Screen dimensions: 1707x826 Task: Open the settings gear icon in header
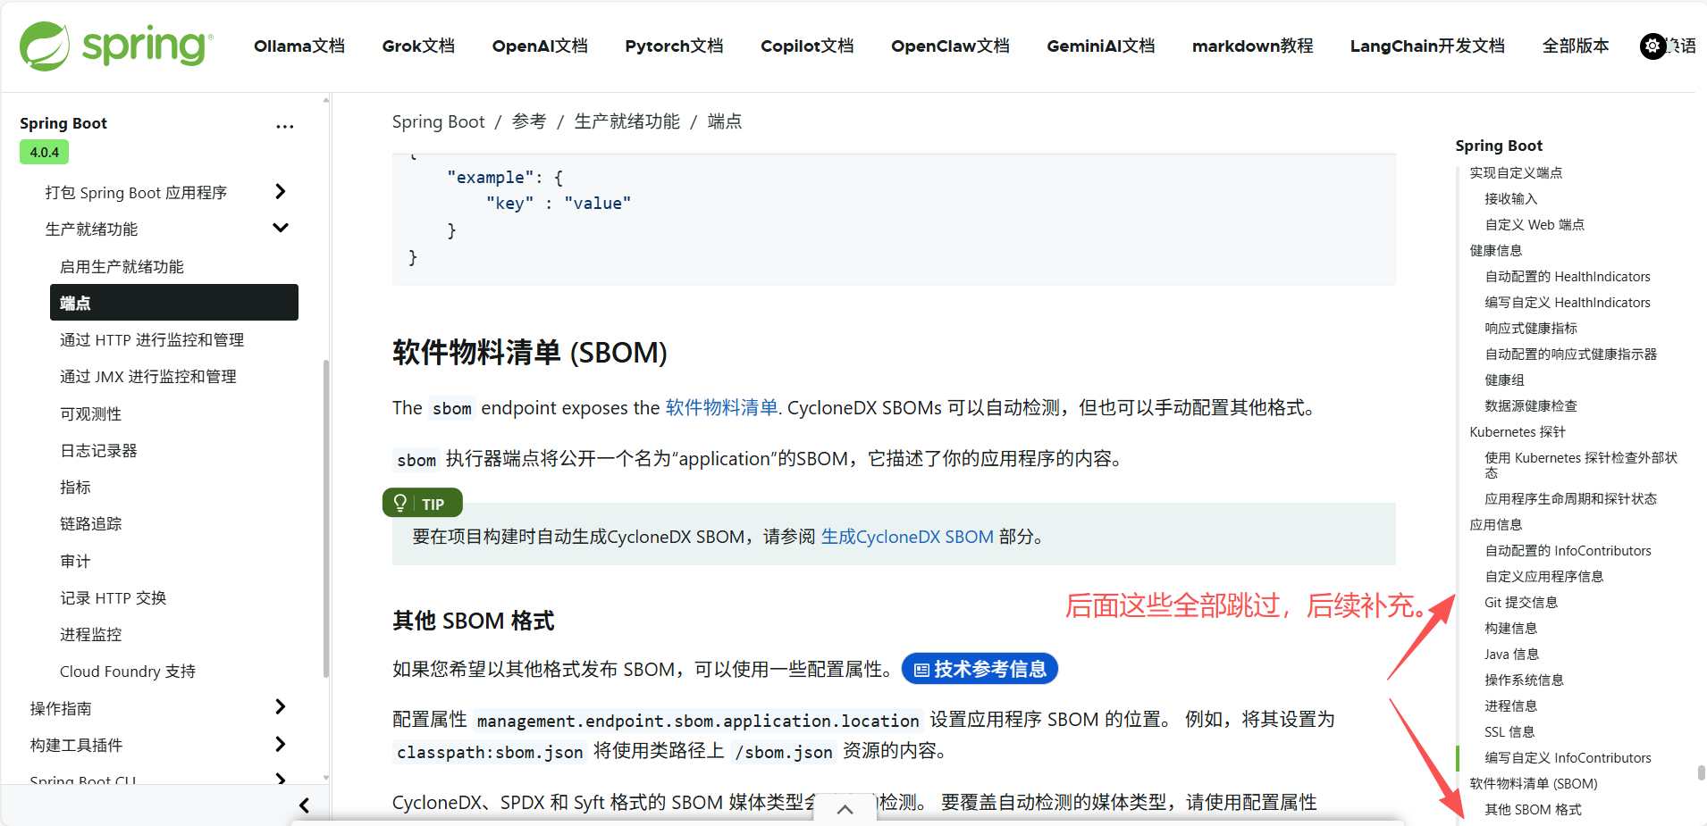pos(1652,46)
